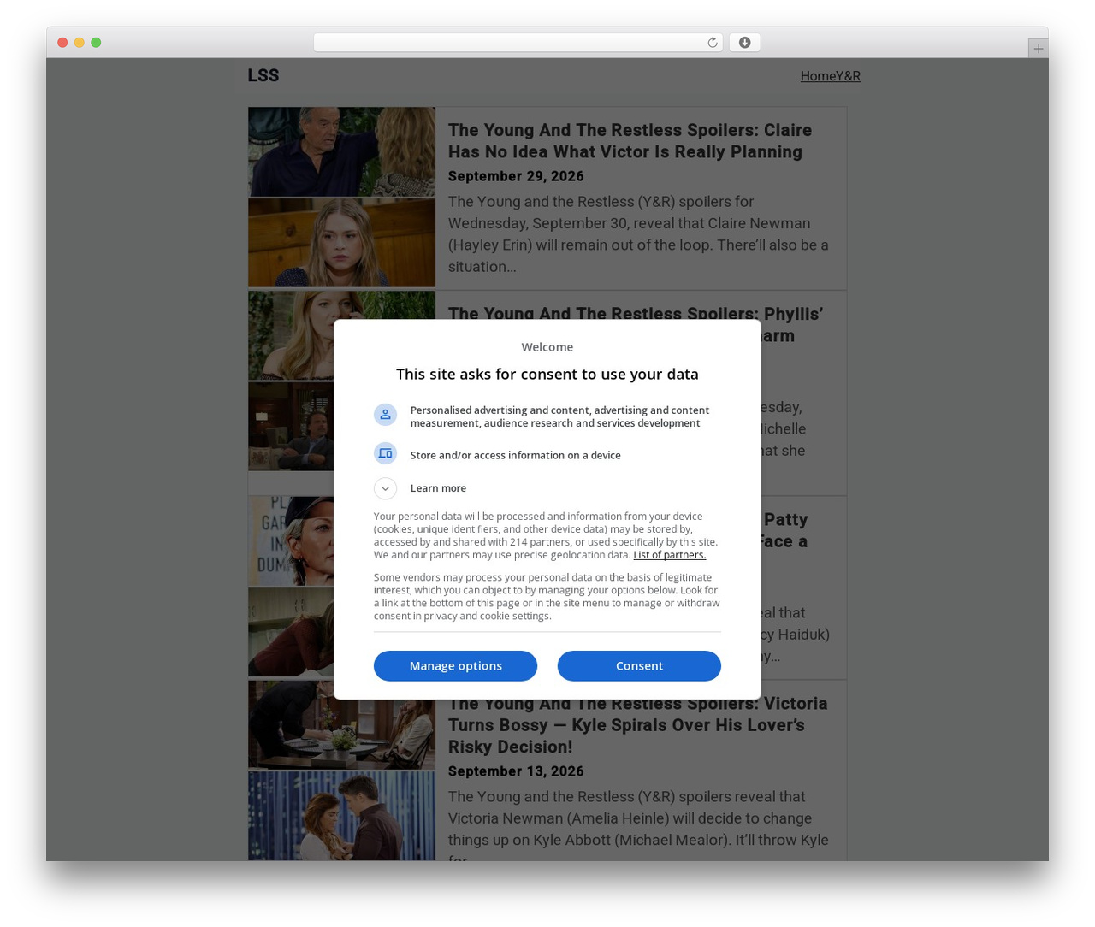Open the Y&R menu item
This screenshot has height=927, width=1095.
[x=848, y=76]
